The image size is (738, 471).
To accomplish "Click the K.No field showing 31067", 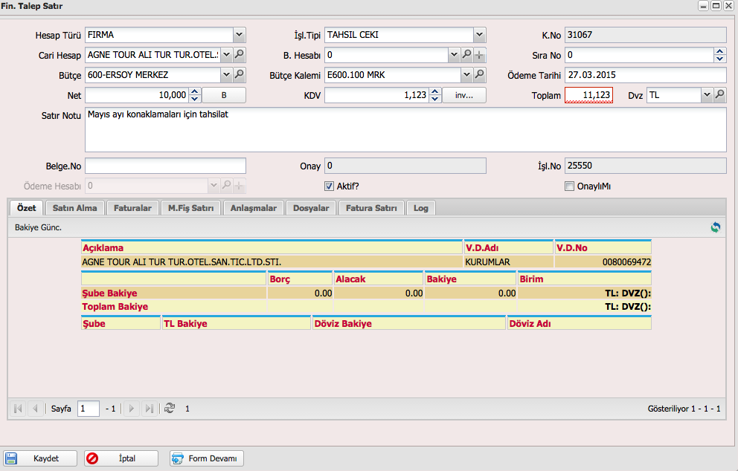I will pyautogui.click(x=645, y=35).
